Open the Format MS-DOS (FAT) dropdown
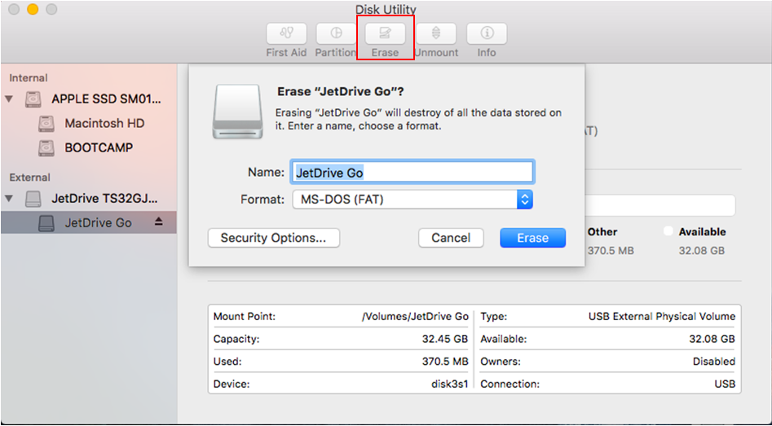This screenshot has height=426, width=772. (x=412, y=200)
